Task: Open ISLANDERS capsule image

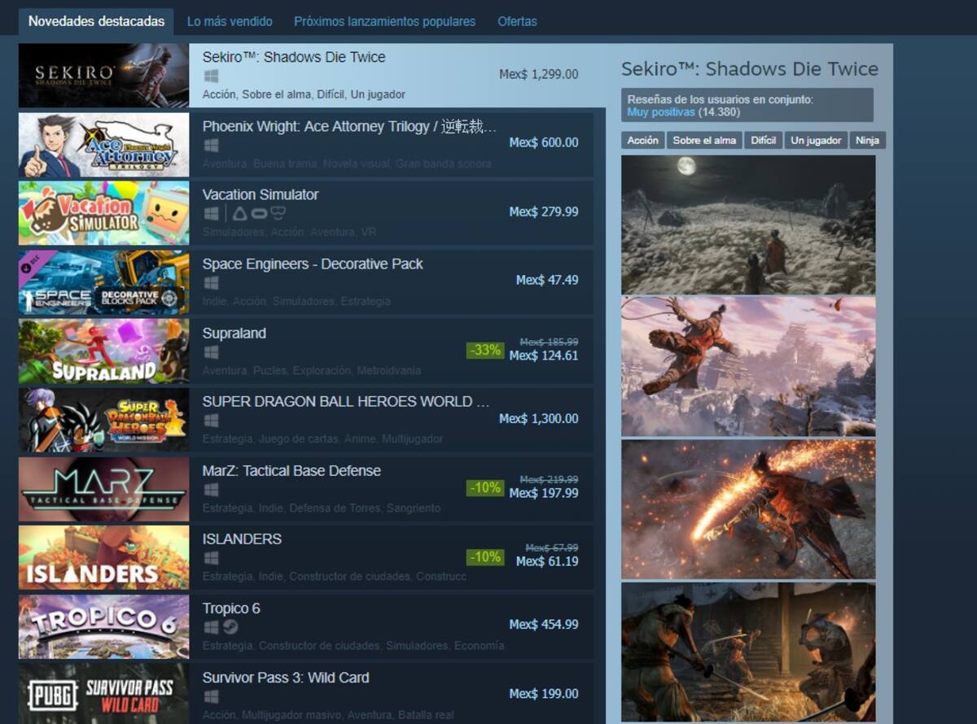Action: point(103,557)
